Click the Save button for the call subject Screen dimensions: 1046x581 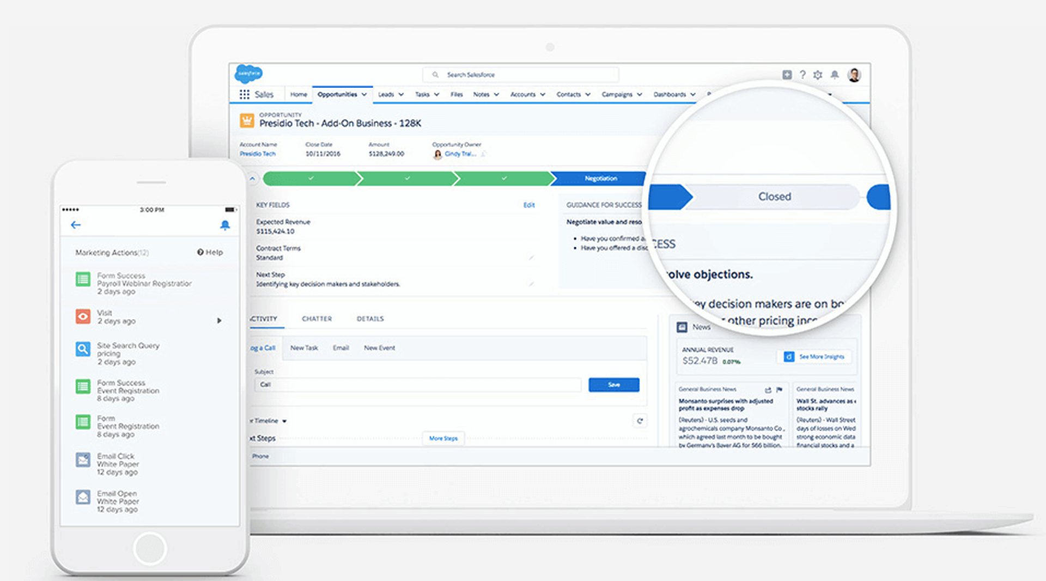pos(613,384)
